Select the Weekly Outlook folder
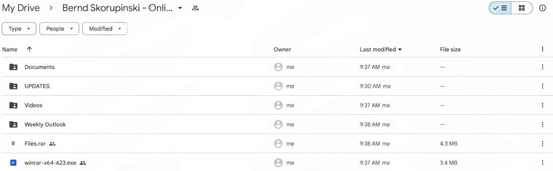The image size is (553, 171). tap(276, 124)
